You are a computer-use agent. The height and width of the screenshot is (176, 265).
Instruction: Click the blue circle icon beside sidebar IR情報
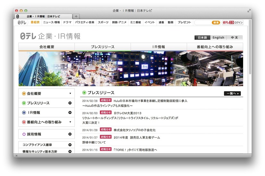pos(24,113)
